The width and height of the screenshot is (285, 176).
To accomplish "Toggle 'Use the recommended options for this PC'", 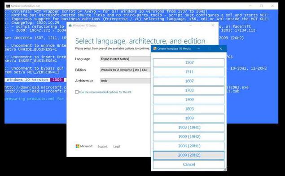I will [77, 92].
